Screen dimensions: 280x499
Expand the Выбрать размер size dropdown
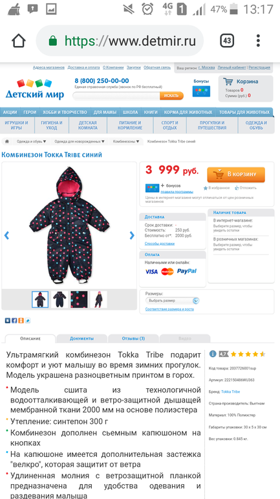pyautogui.click(x=173, y=301)
